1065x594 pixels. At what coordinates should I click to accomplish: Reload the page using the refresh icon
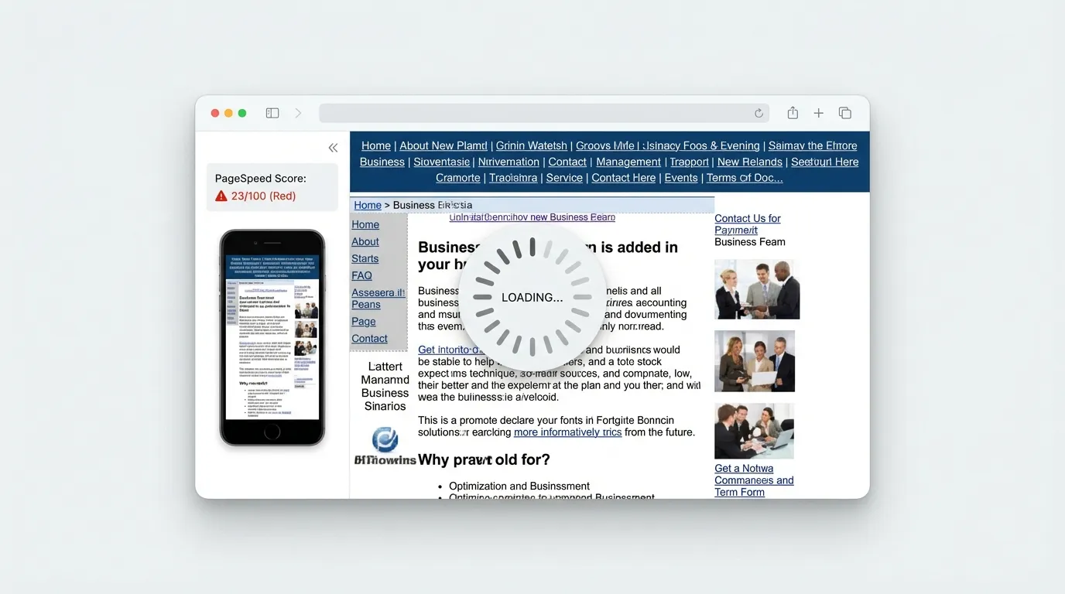pos(758,112)
